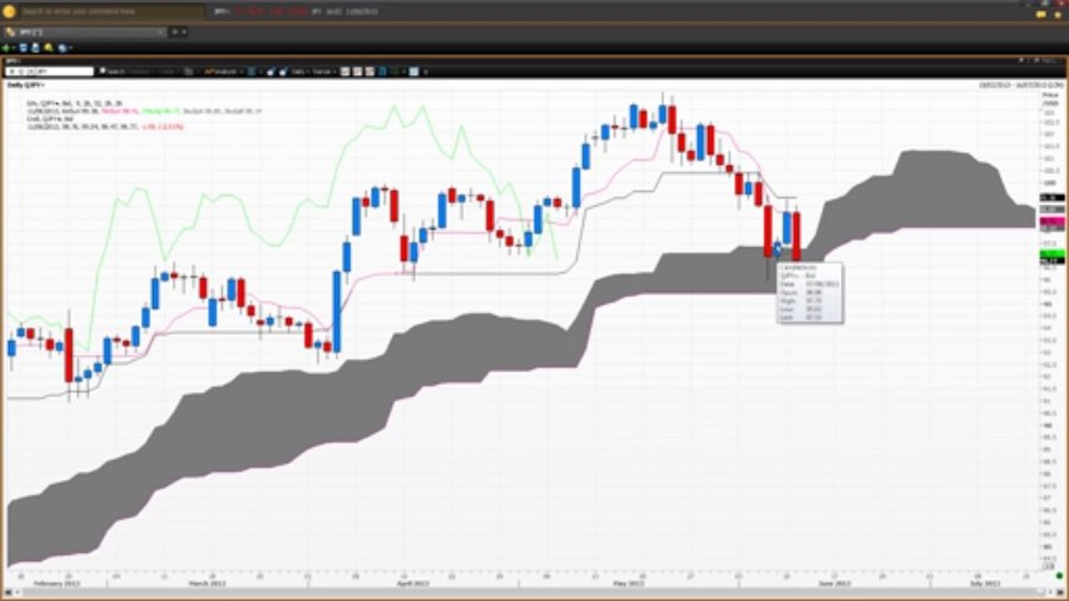Click the instrument code input box in chart toolbar
Image resolution: width=1069 pixels, height=601 pixels.
(49, 72)
